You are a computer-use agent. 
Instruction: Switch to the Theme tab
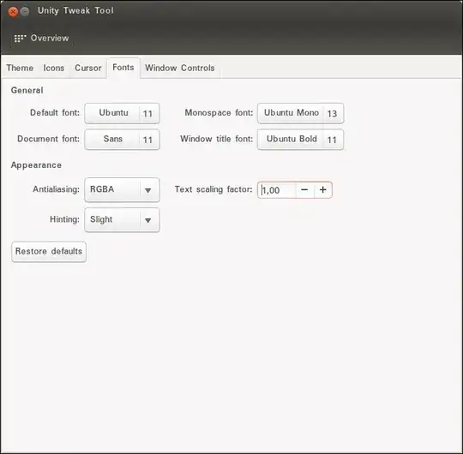coord(20,68)
